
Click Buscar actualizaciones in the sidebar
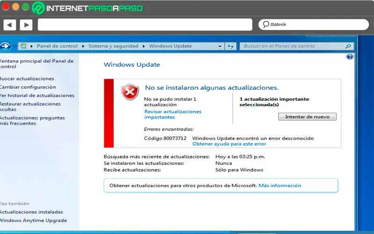(x=27, y=79)
